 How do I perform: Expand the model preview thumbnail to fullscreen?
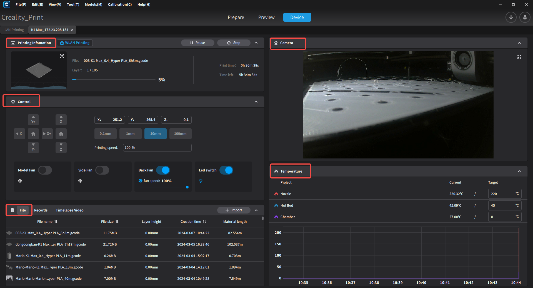pos(62,56)
